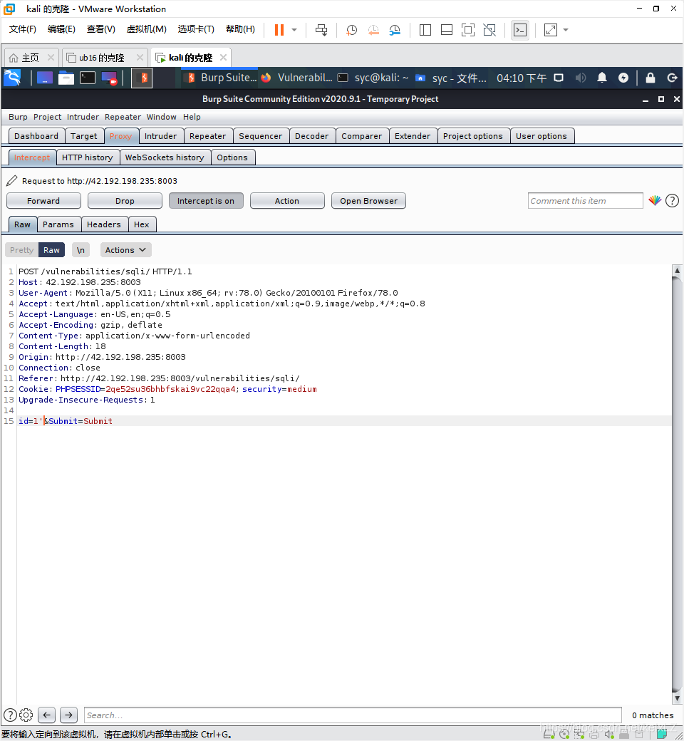Open the snapshot manager icon

(x=395, y=30)
